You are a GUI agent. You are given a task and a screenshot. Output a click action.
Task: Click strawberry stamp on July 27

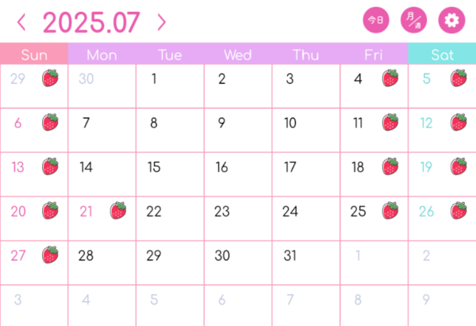point(50,255)
